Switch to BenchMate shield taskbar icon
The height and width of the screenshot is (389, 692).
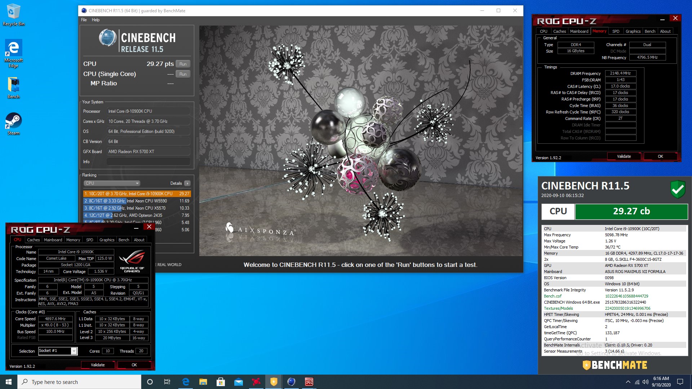274,382
